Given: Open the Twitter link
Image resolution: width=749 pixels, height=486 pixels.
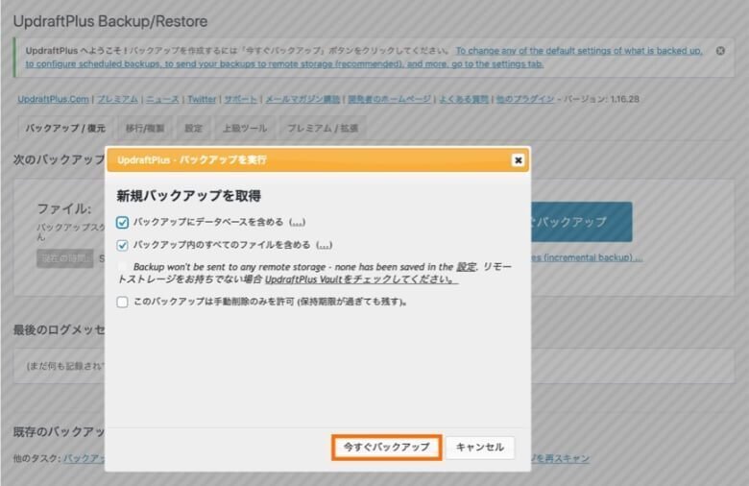Looking at the screenshot, I should pos(202,99).
